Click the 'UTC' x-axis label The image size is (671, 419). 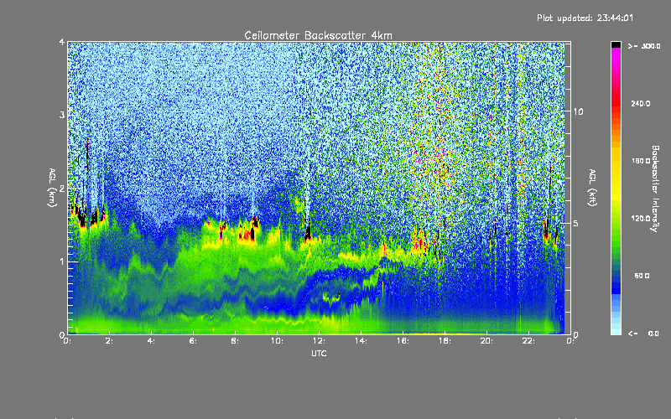[319, 353]
